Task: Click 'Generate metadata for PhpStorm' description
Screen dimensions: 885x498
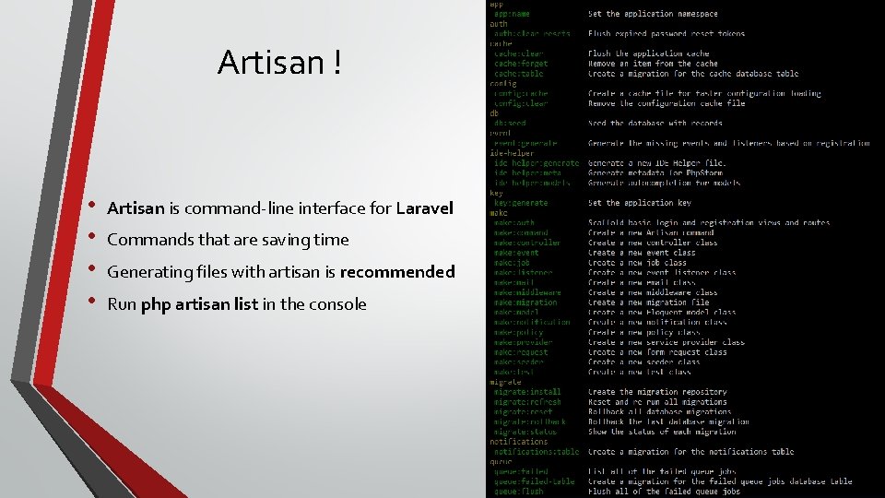Action: point(655,172)
